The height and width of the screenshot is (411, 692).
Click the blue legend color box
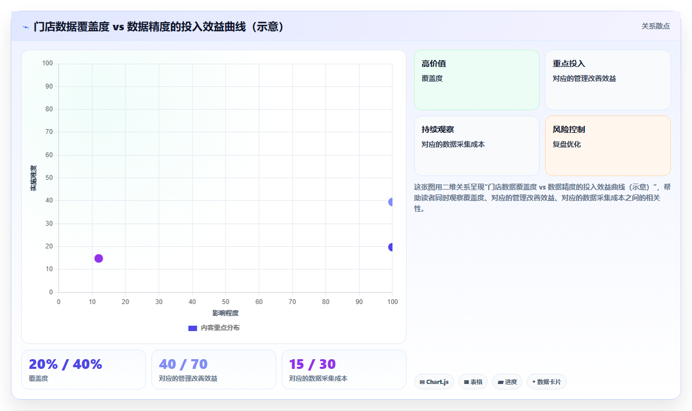tap(192, 328)
